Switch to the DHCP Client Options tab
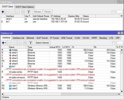Viewport: 124px width, 100px height. pos(25,7)
